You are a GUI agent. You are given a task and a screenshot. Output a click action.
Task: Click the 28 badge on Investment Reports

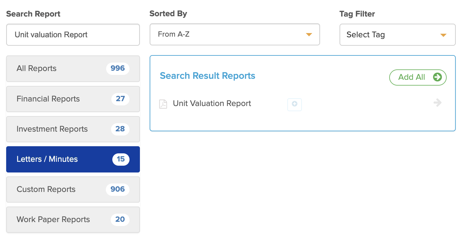click(x=120, y=129)
